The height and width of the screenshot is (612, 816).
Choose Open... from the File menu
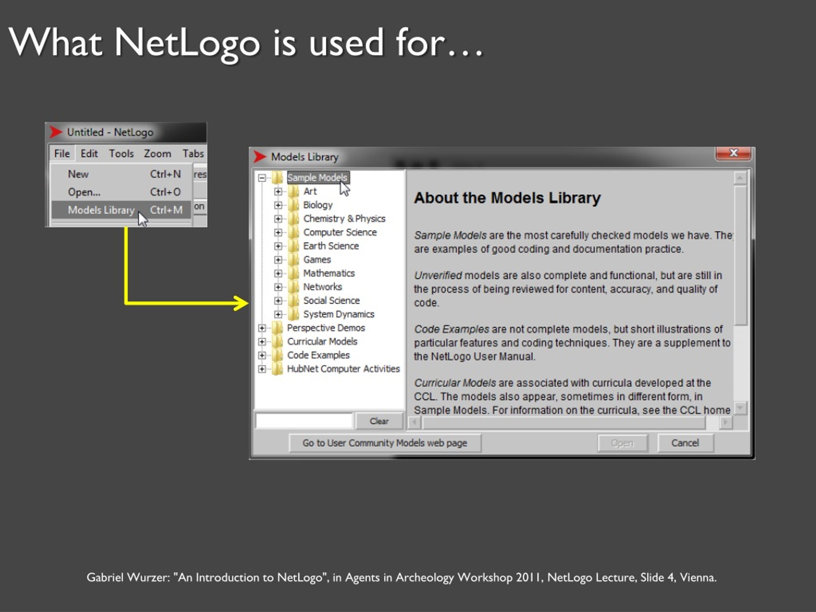(x=121, y=192)
